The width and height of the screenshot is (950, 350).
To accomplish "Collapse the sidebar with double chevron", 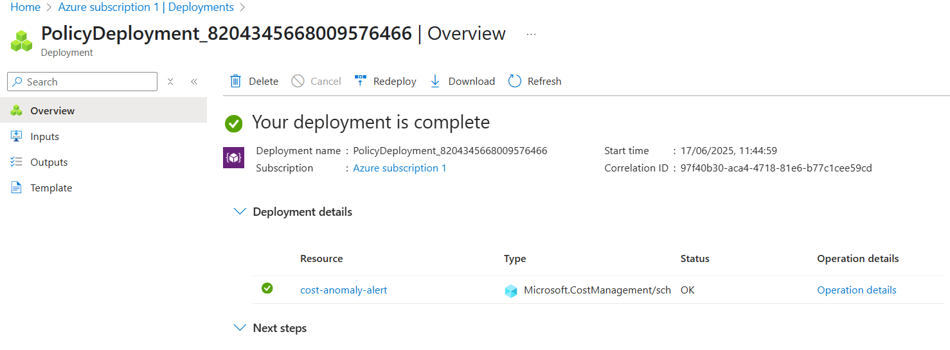I will click(x=194, y=82).
